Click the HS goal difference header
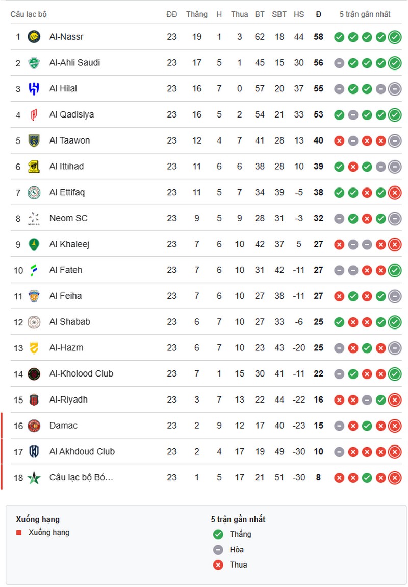 coord(299,14)
